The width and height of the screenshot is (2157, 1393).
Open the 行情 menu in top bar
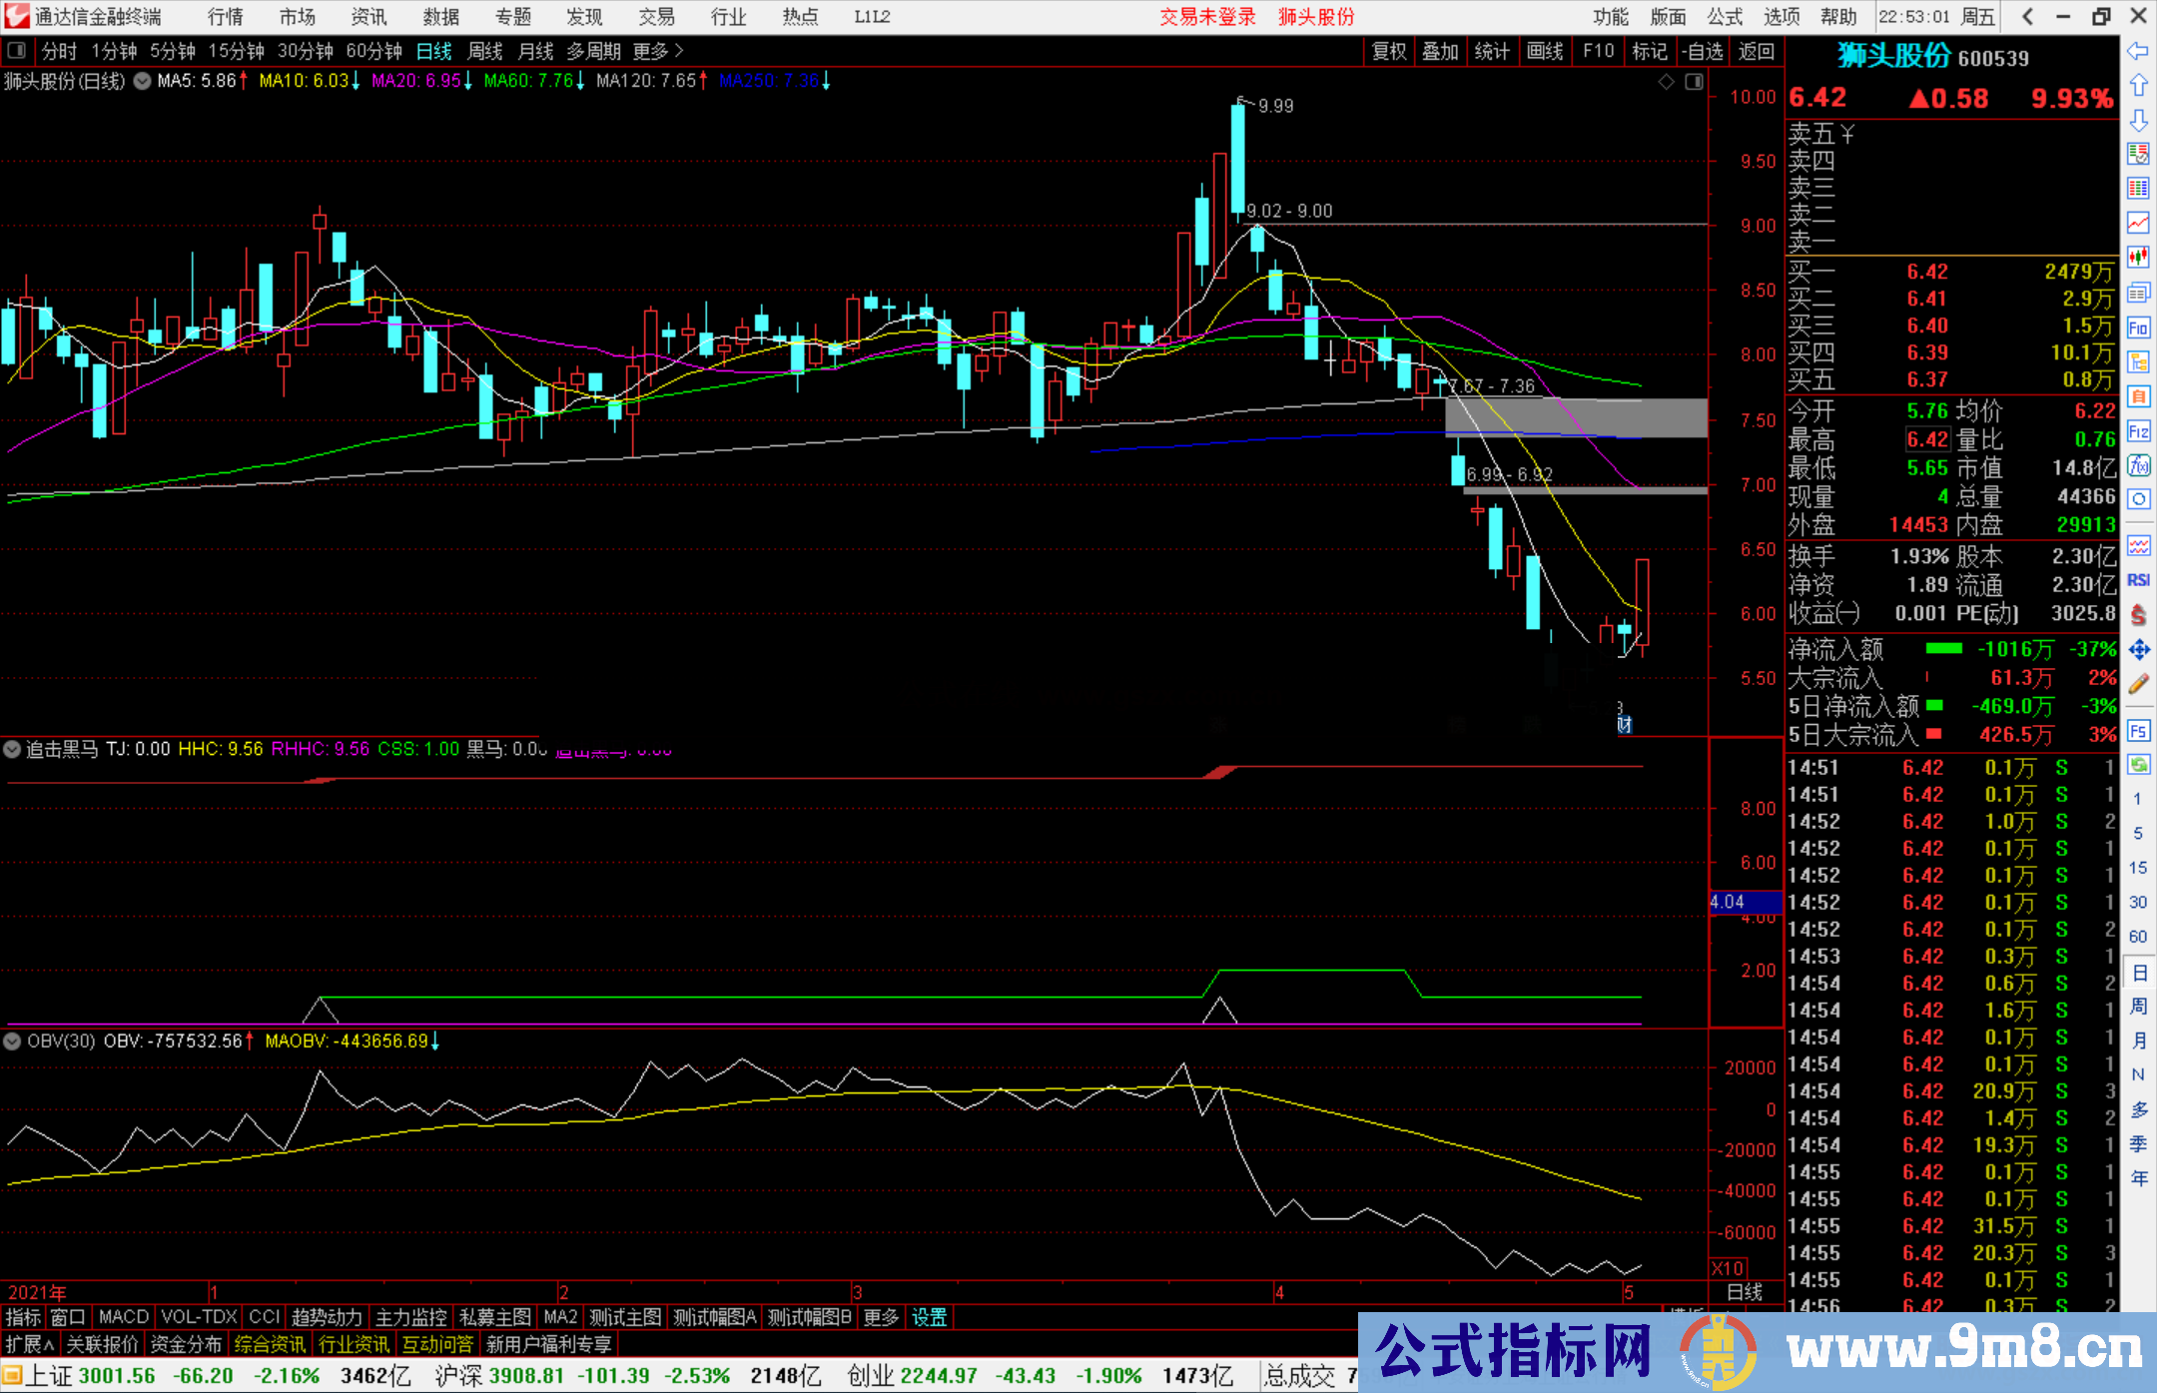coord(226,17)
